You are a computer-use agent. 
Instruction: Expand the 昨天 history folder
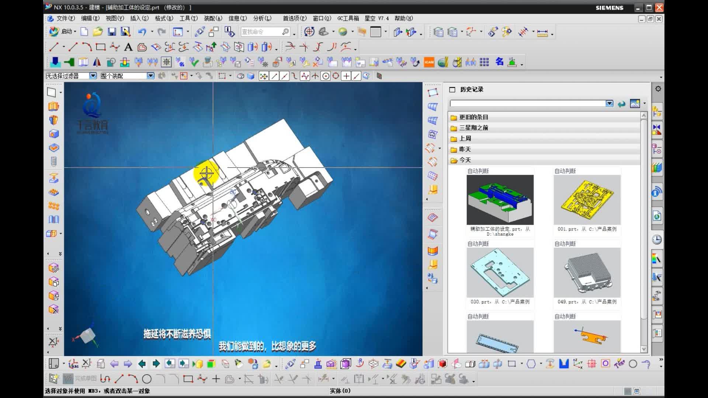tap(465, 149)
